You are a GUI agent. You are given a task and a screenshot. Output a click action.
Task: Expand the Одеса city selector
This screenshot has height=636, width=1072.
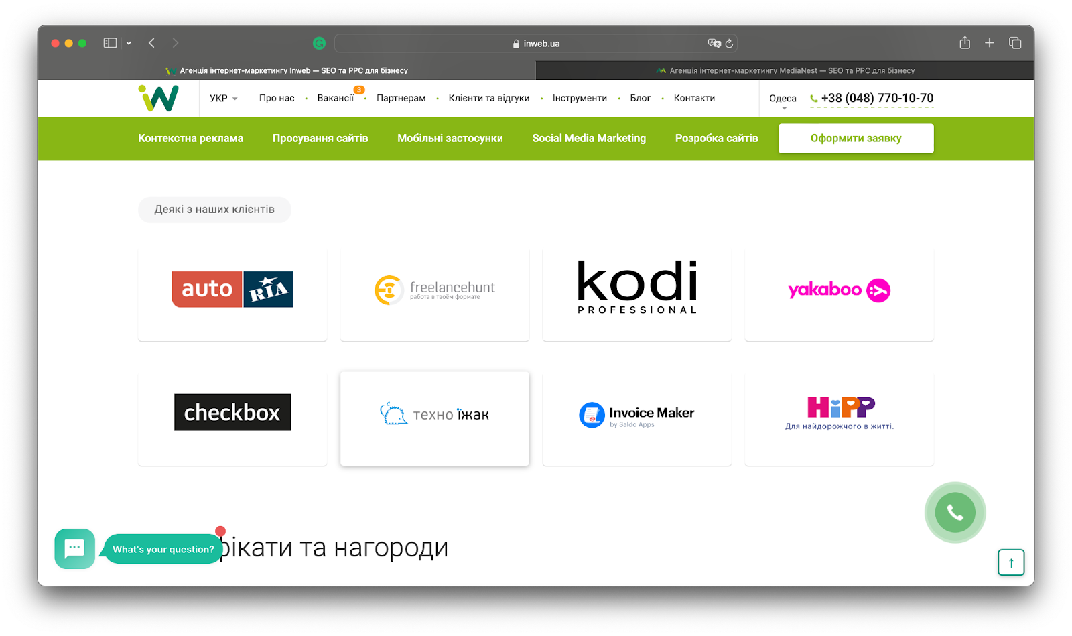pos(783,99)
